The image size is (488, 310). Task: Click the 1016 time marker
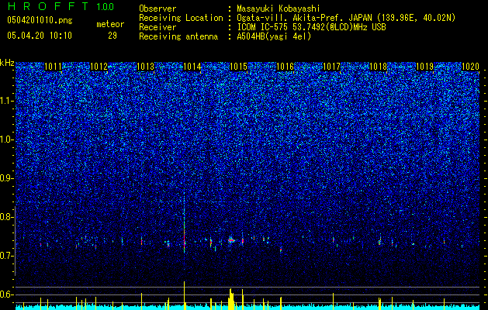click(x=285, y=67)
